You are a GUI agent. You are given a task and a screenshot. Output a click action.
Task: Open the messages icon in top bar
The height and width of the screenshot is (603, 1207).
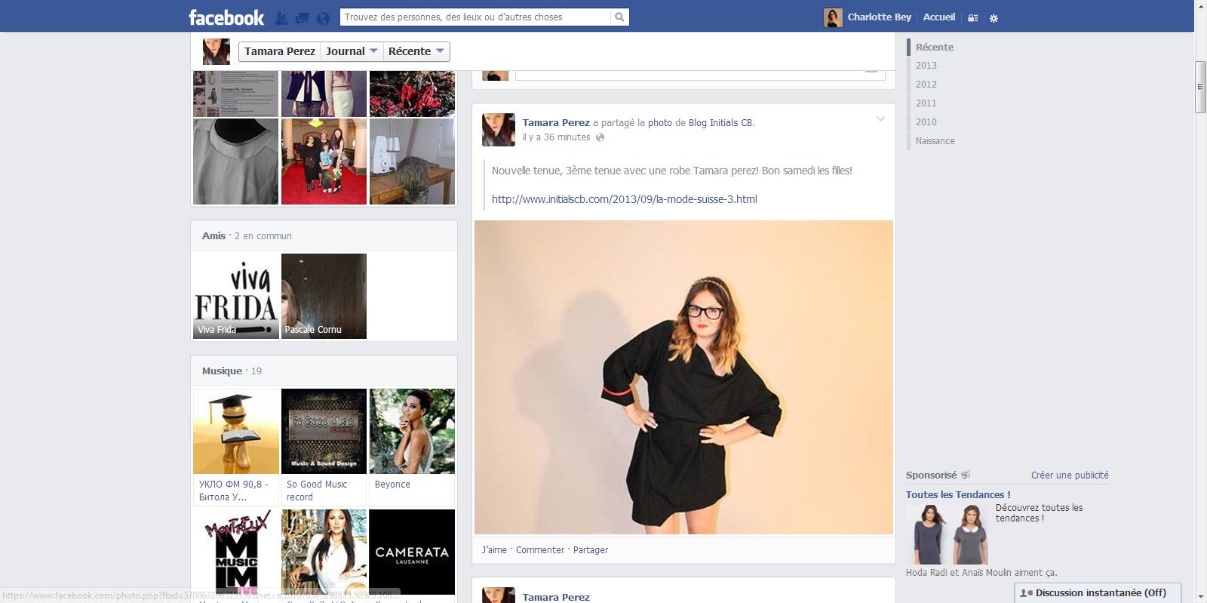coord(302,18)
